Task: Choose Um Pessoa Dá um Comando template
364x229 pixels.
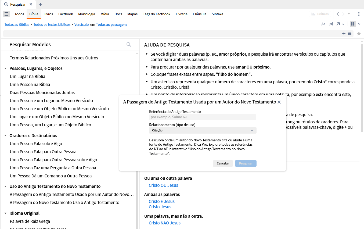Action: point(51,176)
